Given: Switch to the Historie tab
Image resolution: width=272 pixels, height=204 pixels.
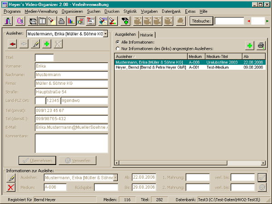Looking at the screenshot, I should click(146, 35).
